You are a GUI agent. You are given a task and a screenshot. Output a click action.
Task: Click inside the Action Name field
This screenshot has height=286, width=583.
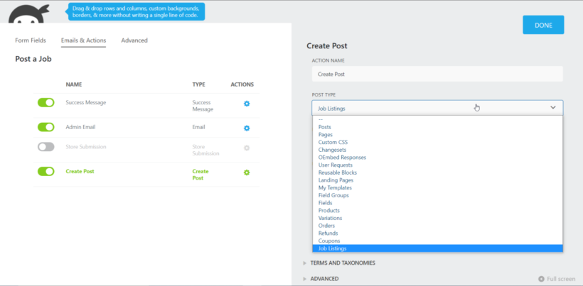[437, 75]
